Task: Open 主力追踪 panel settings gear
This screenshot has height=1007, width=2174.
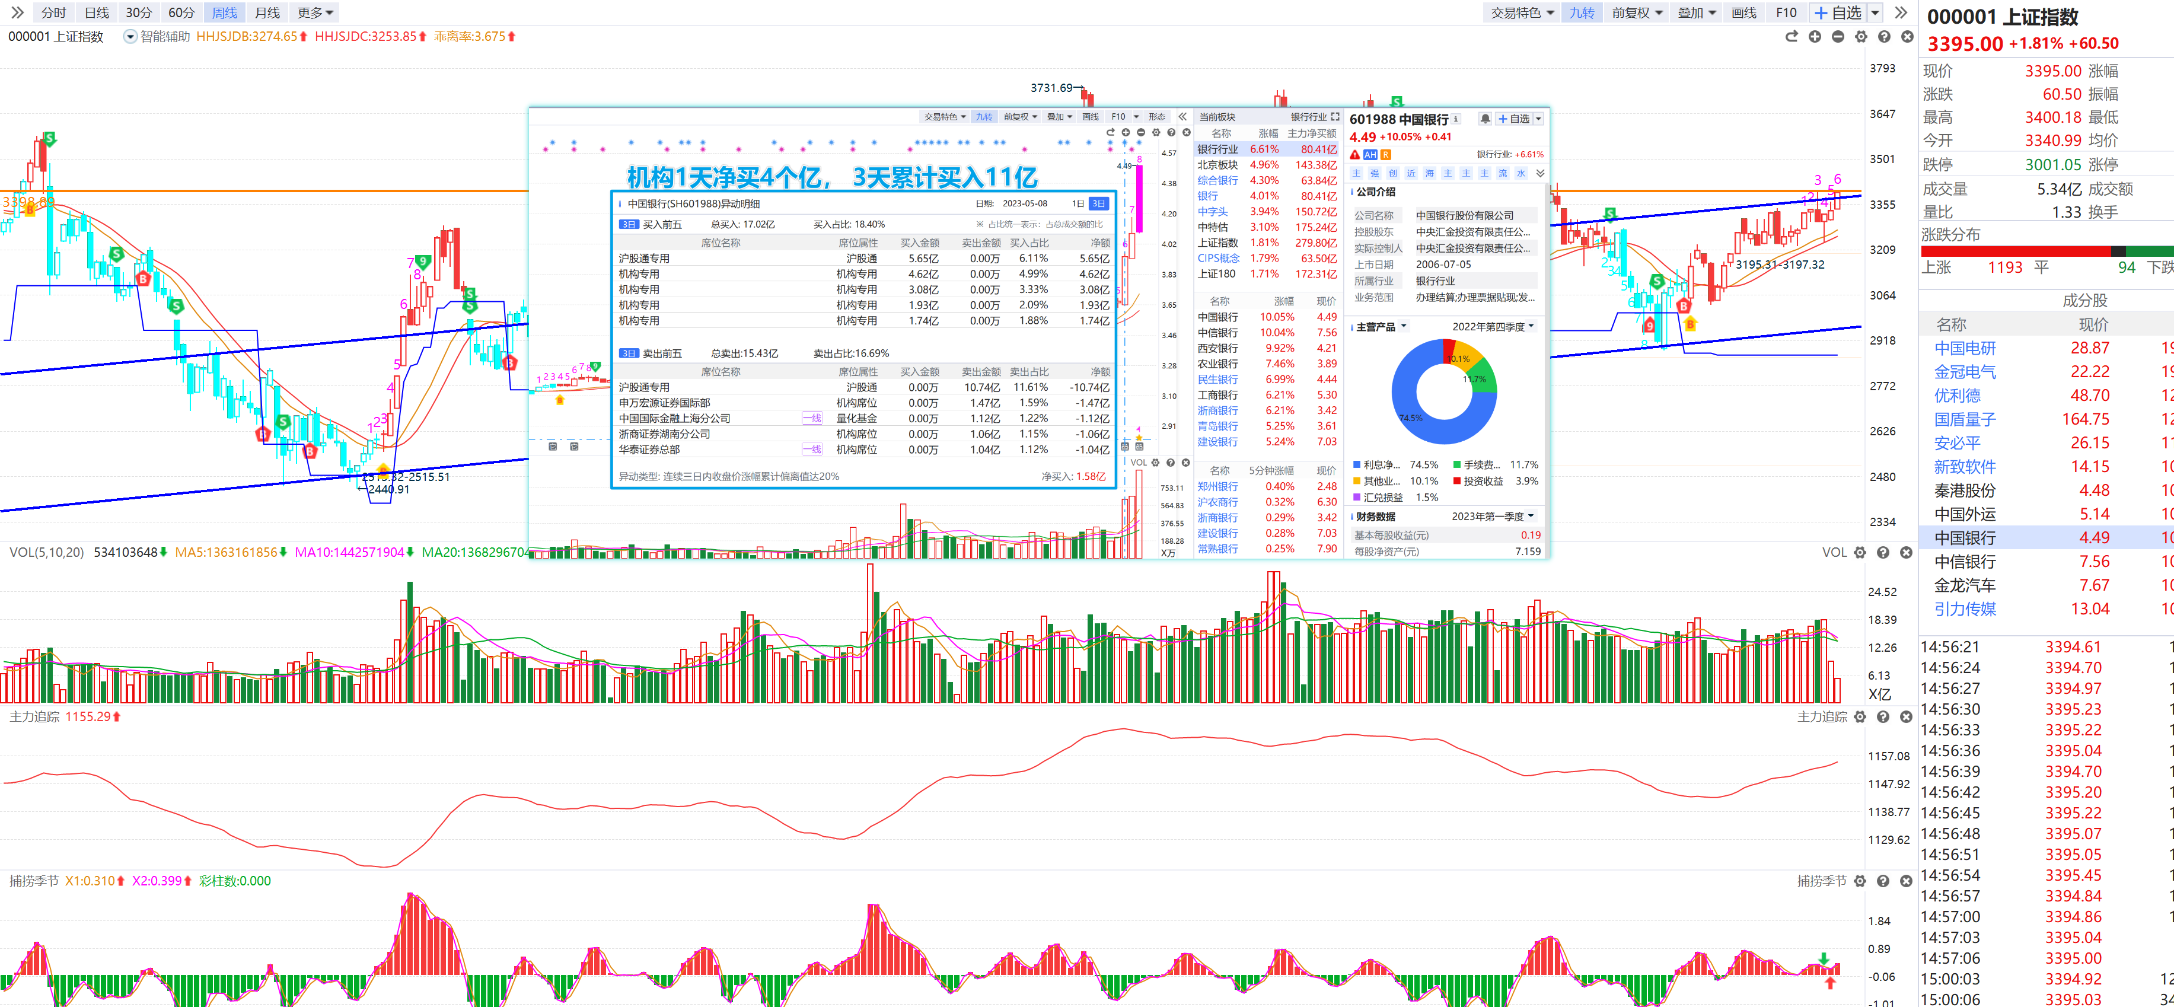Action: click(1860, 716)
